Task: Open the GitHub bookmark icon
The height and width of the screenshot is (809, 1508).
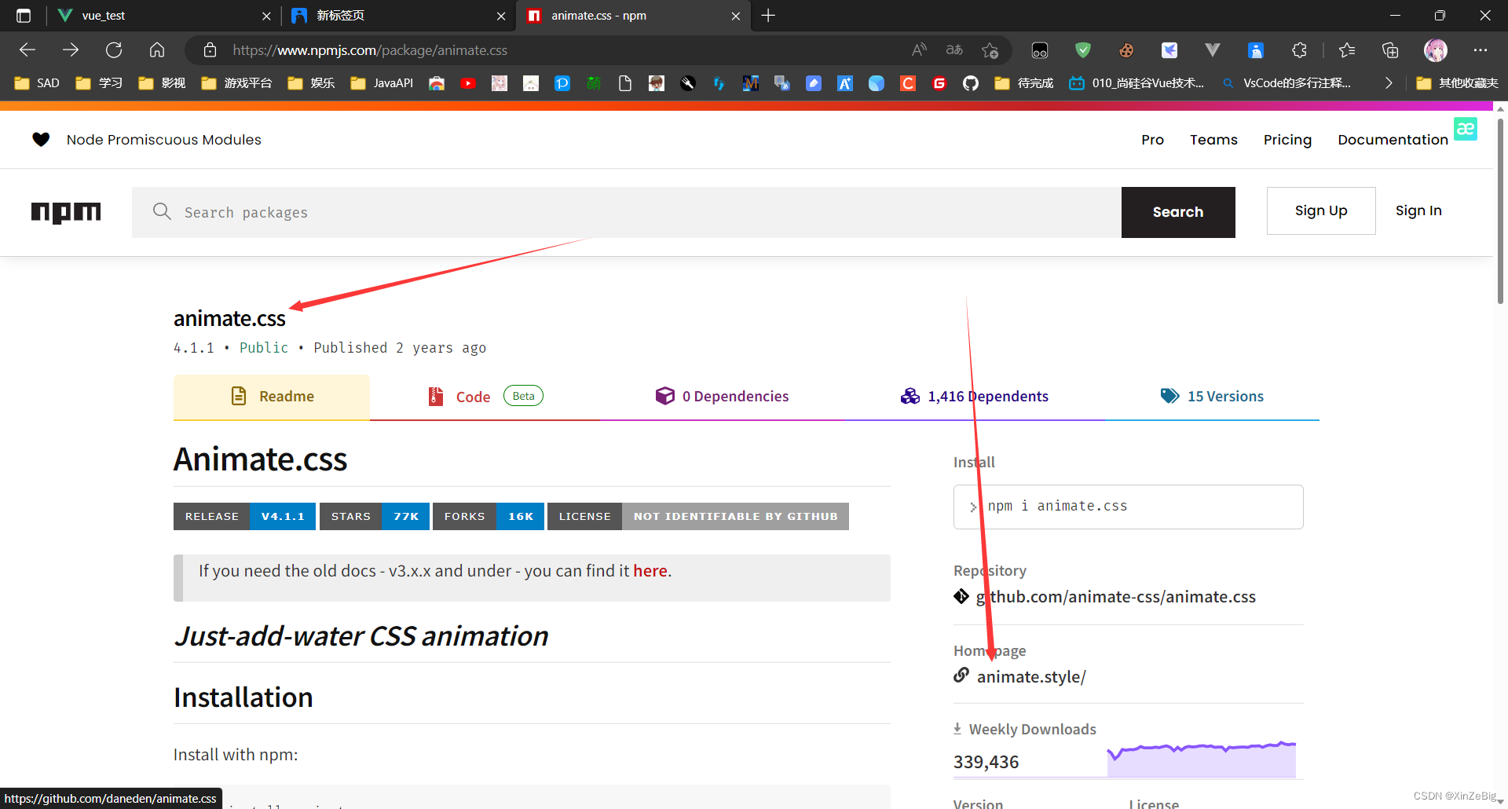Action: tap(971, 83)
